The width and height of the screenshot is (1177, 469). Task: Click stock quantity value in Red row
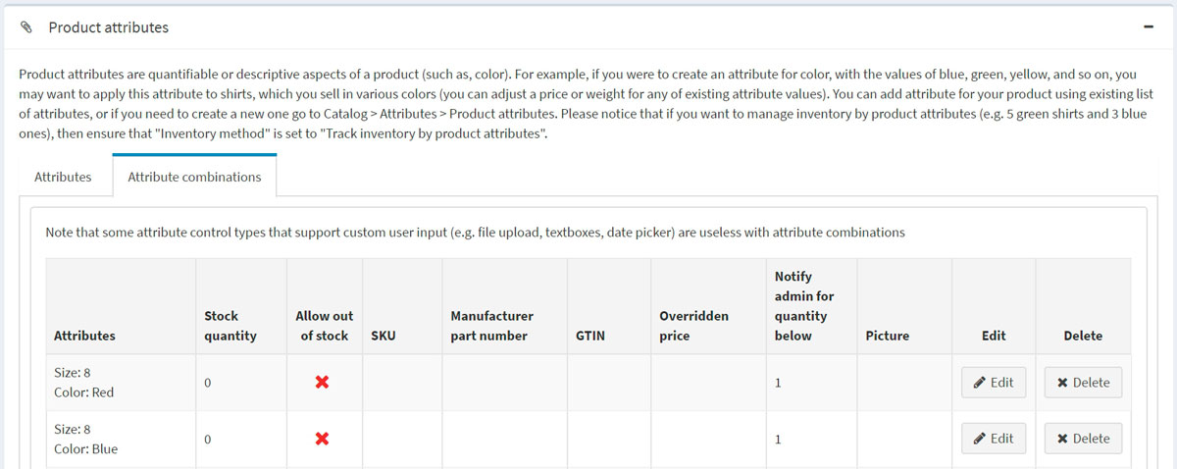coord(208,383)
